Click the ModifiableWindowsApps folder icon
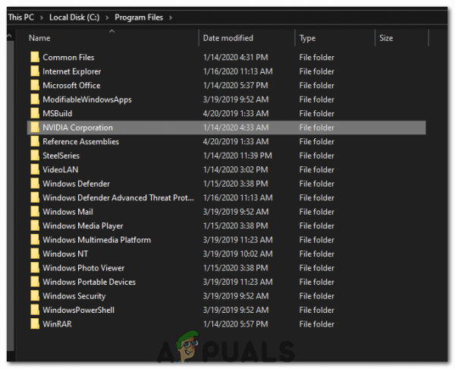 (35, 99)
